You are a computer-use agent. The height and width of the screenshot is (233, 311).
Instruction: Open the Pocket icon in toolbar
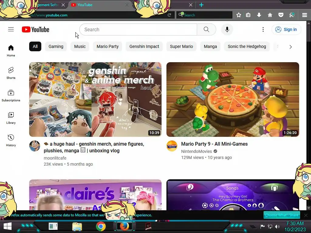[281, 15]
